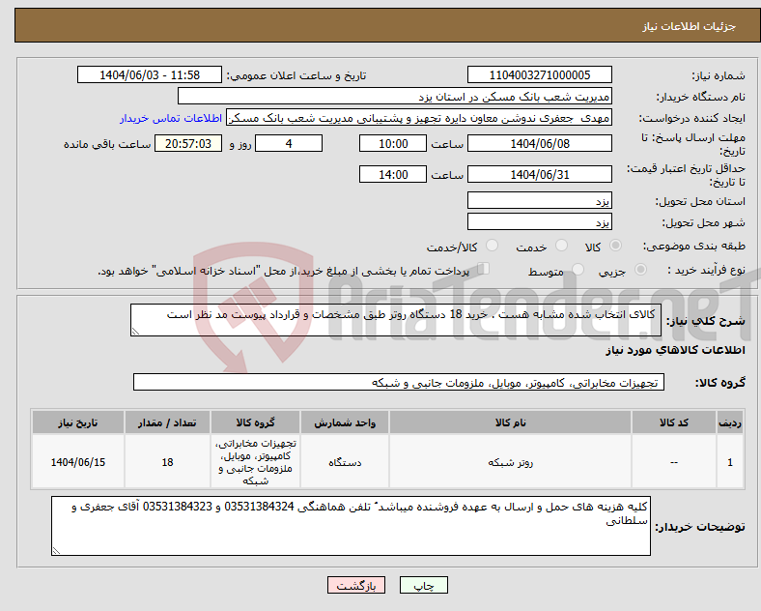Click the row number 1 cell
The image size is (761, 611).
pyautogui.click(x=730, y=462)
